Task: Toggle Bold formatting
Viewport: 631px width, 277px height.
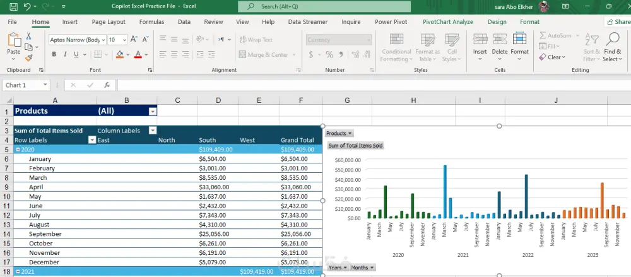Action: tap(54, 55)
